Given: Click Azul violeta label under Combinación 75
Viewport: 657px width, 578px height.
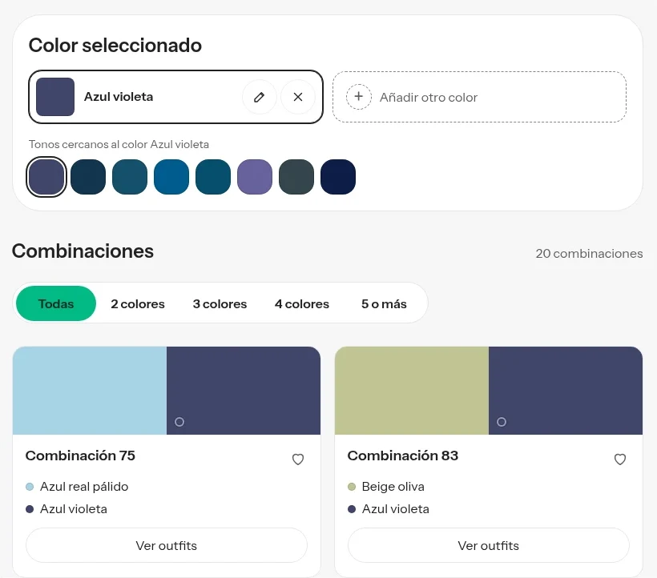Looking at the screenshot, I should point(74,509).
